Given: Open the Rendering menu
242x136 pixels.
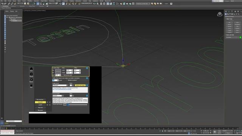Looking at the screenshot, I should click(52, 1).
